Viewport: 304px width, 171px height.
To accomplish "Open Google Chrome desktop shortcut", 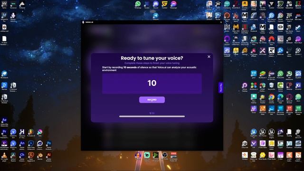I will 271,98.
